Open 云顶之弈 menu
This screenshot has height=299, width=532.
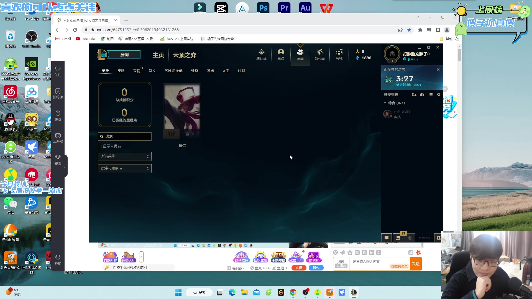coord(185,55)
